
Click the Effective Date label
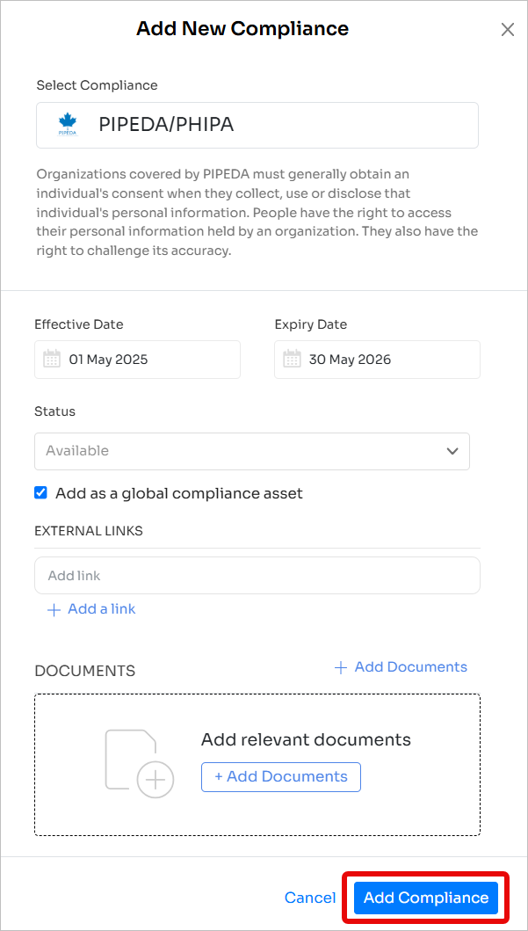point(79,324)
